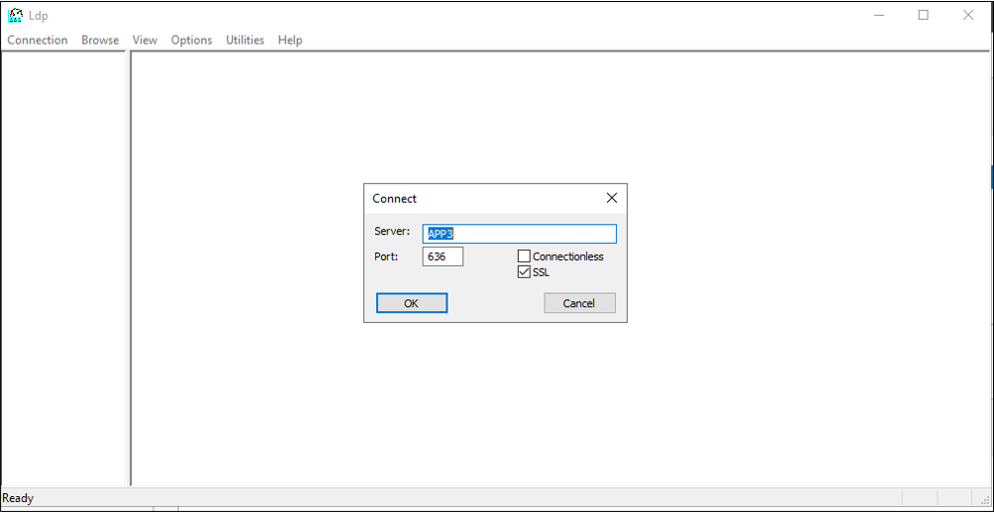Expand the View menu
Screen dimensions: 994x512
coord(145,40)
